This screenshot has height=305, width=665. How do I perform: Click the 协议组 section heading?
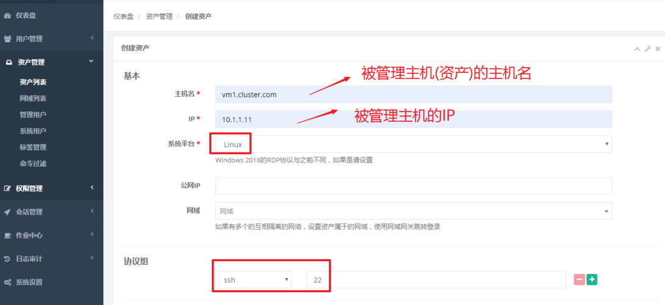pos(136,262)
